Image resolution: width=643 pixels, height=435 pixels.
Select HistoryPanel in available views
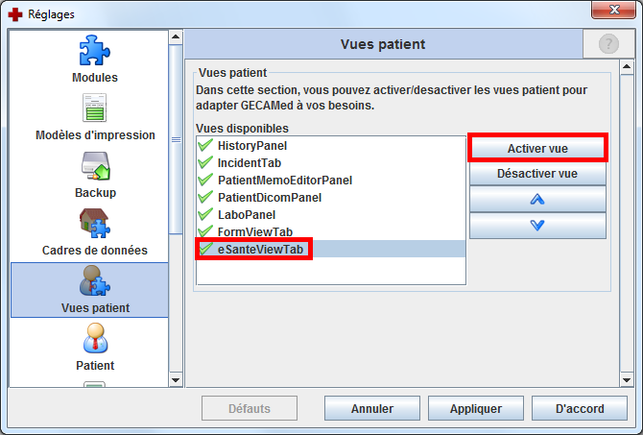point(252,145)
